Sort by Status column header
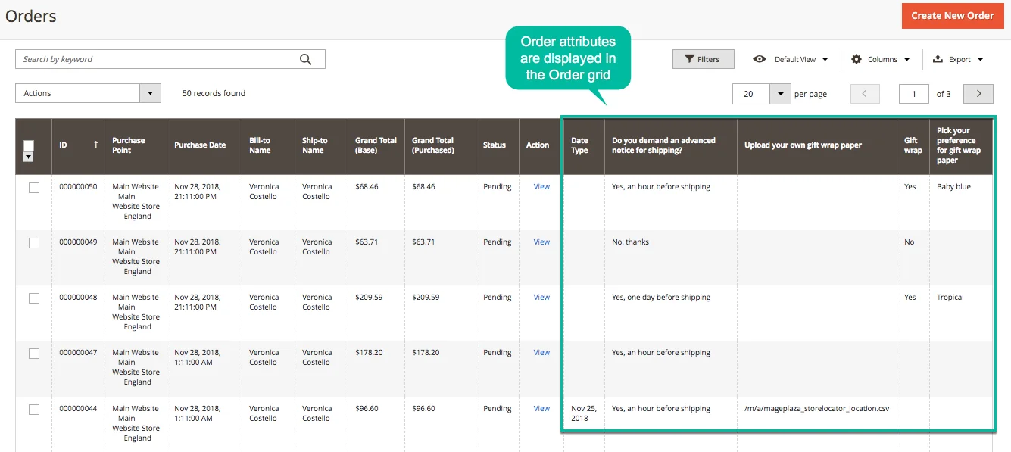This screenshot has width=1011, height=452. coord(498,145)
